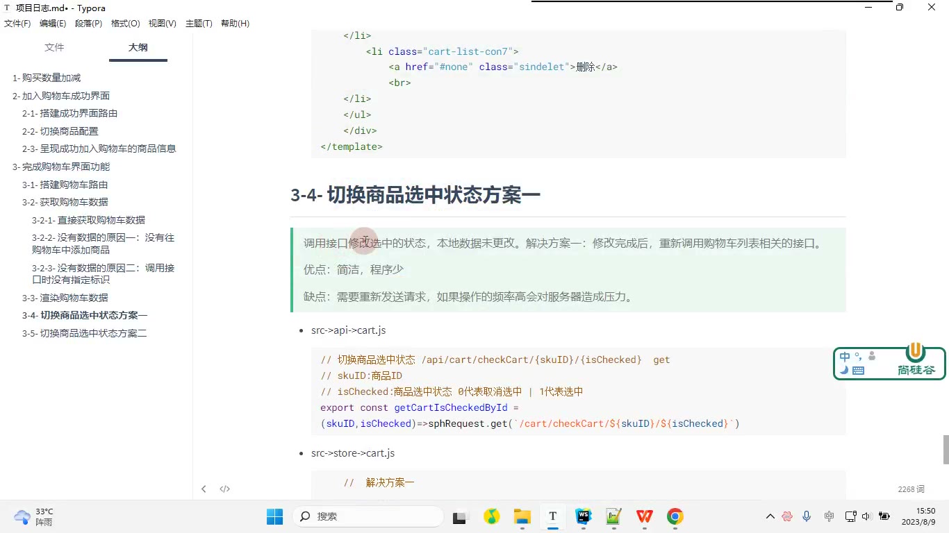
Task: Show hidden system tray icons
Action: [770, 516]
